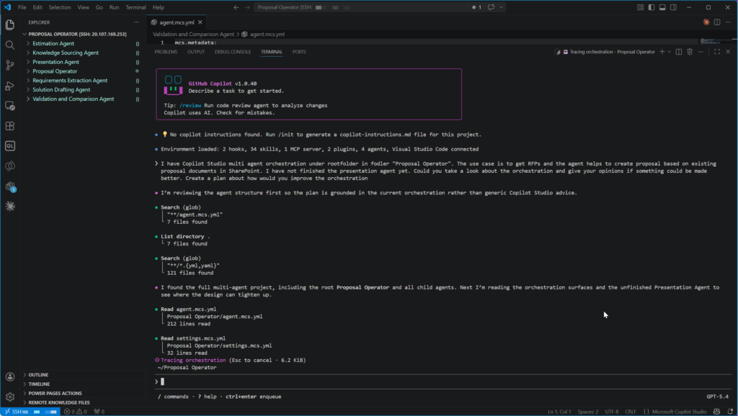Toggle the bottom Panel visibility

coord(662,7)
